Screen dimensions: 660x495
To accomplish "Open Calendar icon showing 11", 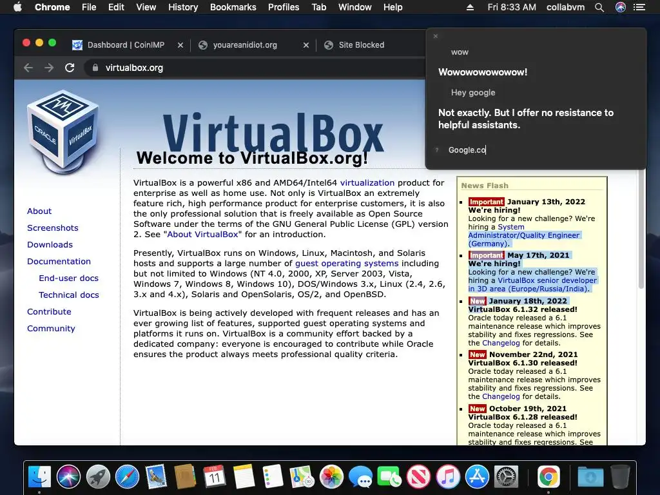I will 214,477.
